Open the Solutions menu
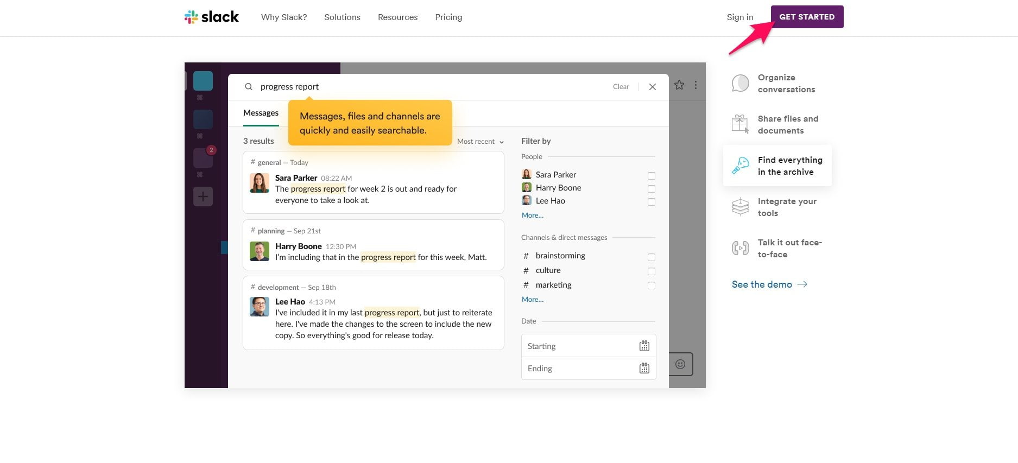Screen dimensions: 1018x463 pyautogui.click(x=342, y=17)
